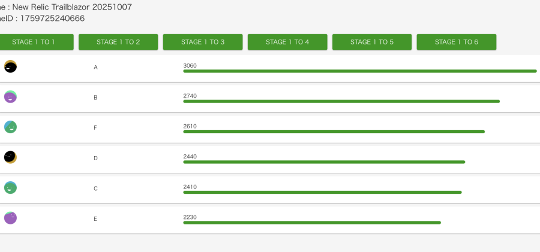
Task: Select the player name label D
Action: (x=95, y=158)
